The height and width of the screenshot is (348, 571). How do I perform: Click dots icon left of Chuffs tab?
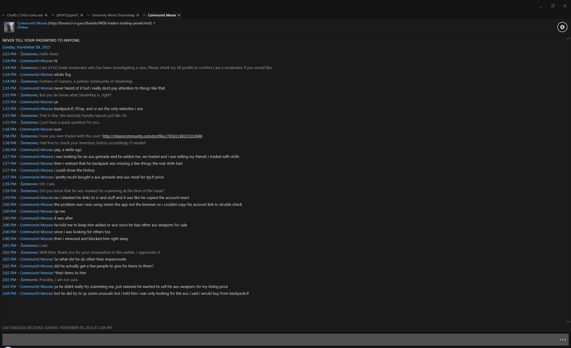coord(4,15)
